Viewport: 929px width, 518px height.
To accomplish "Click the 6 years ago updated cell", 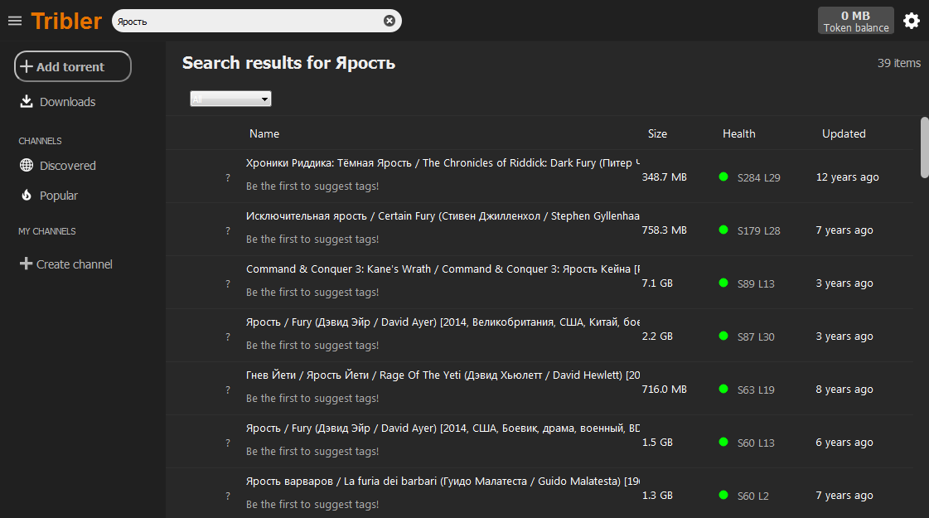I will [x=844, y=443].
